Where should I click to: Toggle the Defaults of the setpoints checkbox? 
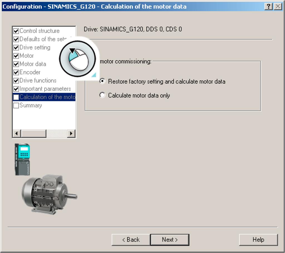click(x=16, y=39)
